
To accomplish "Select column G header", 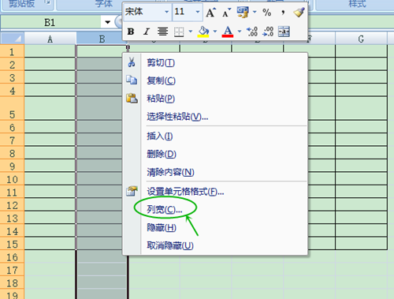I will tap(361, 39).
